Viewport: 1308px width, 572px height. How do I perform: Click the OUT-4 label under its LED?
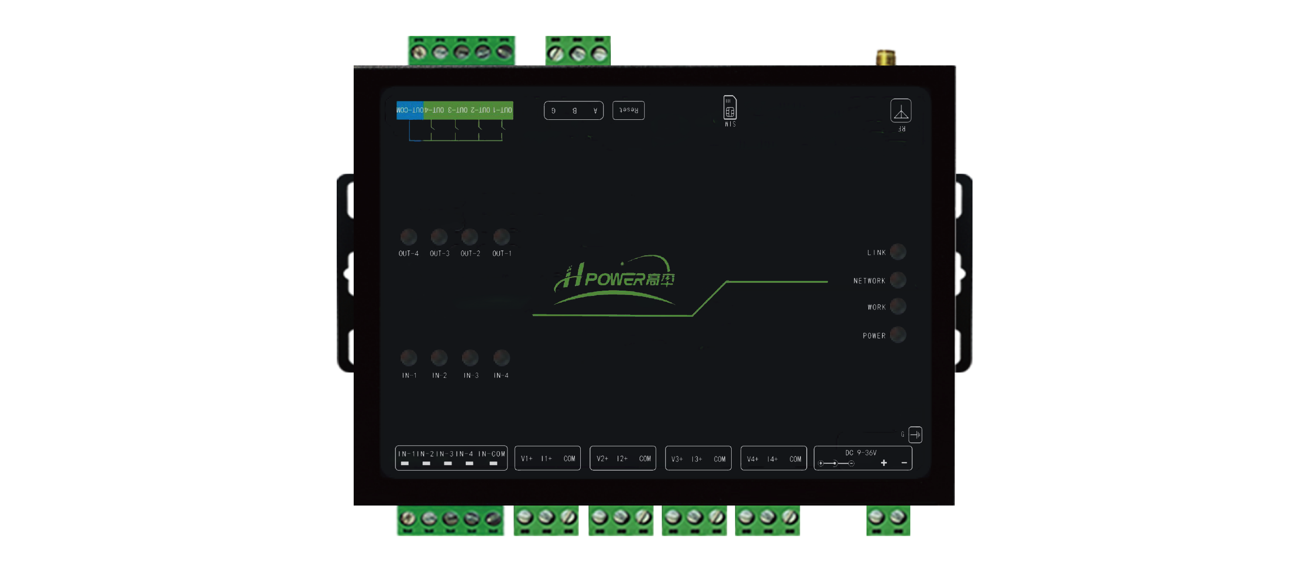tap(408, 253)
